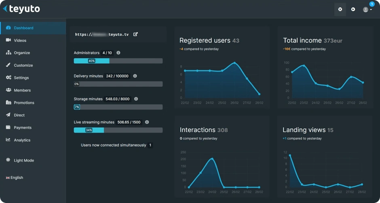Viewport: 380px width, 203px height.
Task: Click the teyuto logo
Action: coord(21,9)
